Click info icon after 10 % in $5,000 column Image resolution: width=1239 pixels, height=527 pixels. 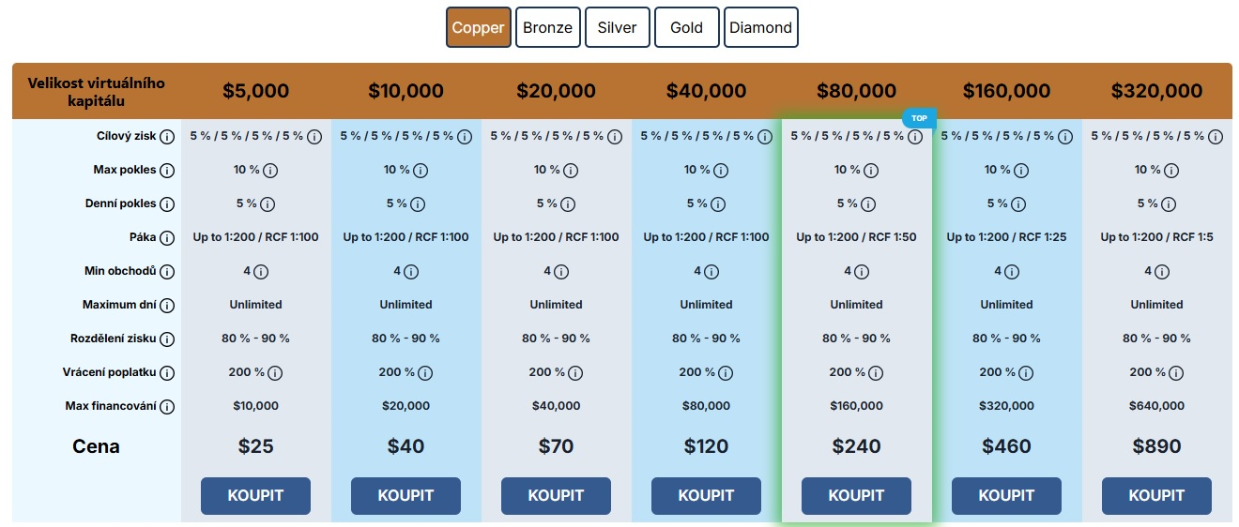pyautogui.click(x=270, y=171)
